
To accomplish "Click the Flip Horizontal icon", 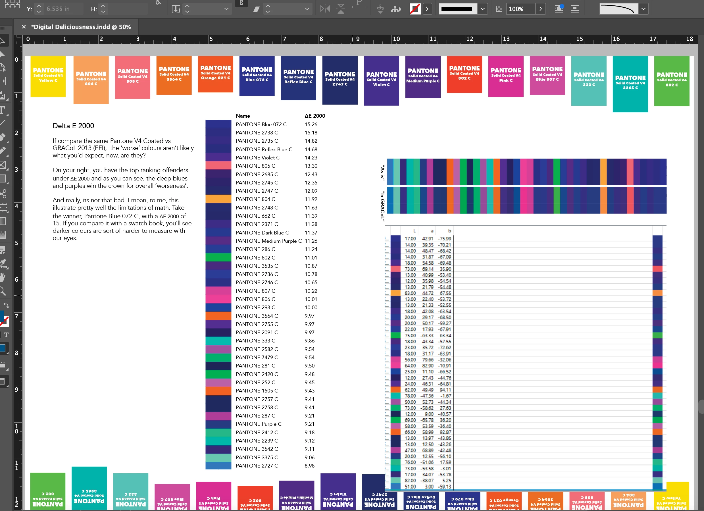I will [x=325, y=9].
